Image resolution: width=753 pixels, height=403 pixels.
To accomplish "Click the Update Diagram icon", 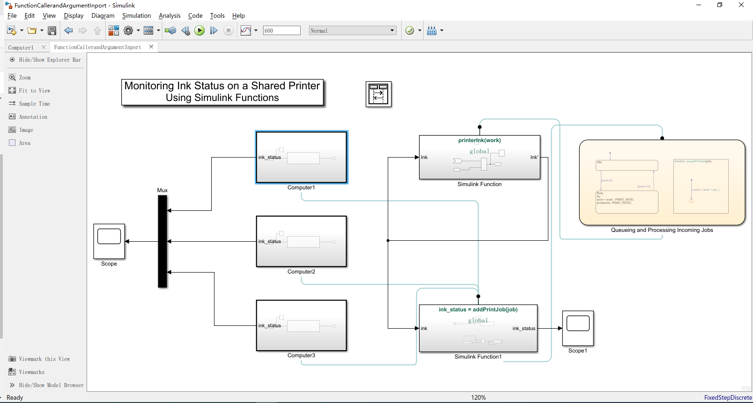I will (x=170, y=31).
